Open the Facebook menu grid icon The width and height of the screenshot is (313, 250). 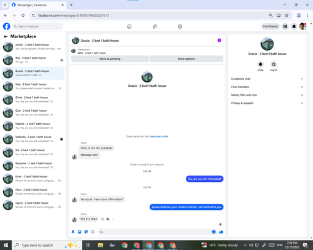(x=285, y=26)
